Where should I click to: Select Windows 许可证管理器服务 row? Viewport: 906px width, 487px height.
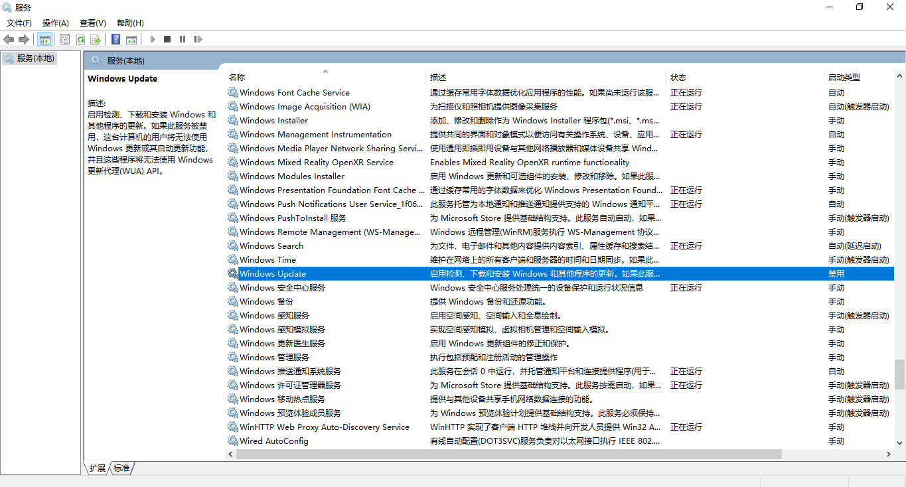coord(560,385)
